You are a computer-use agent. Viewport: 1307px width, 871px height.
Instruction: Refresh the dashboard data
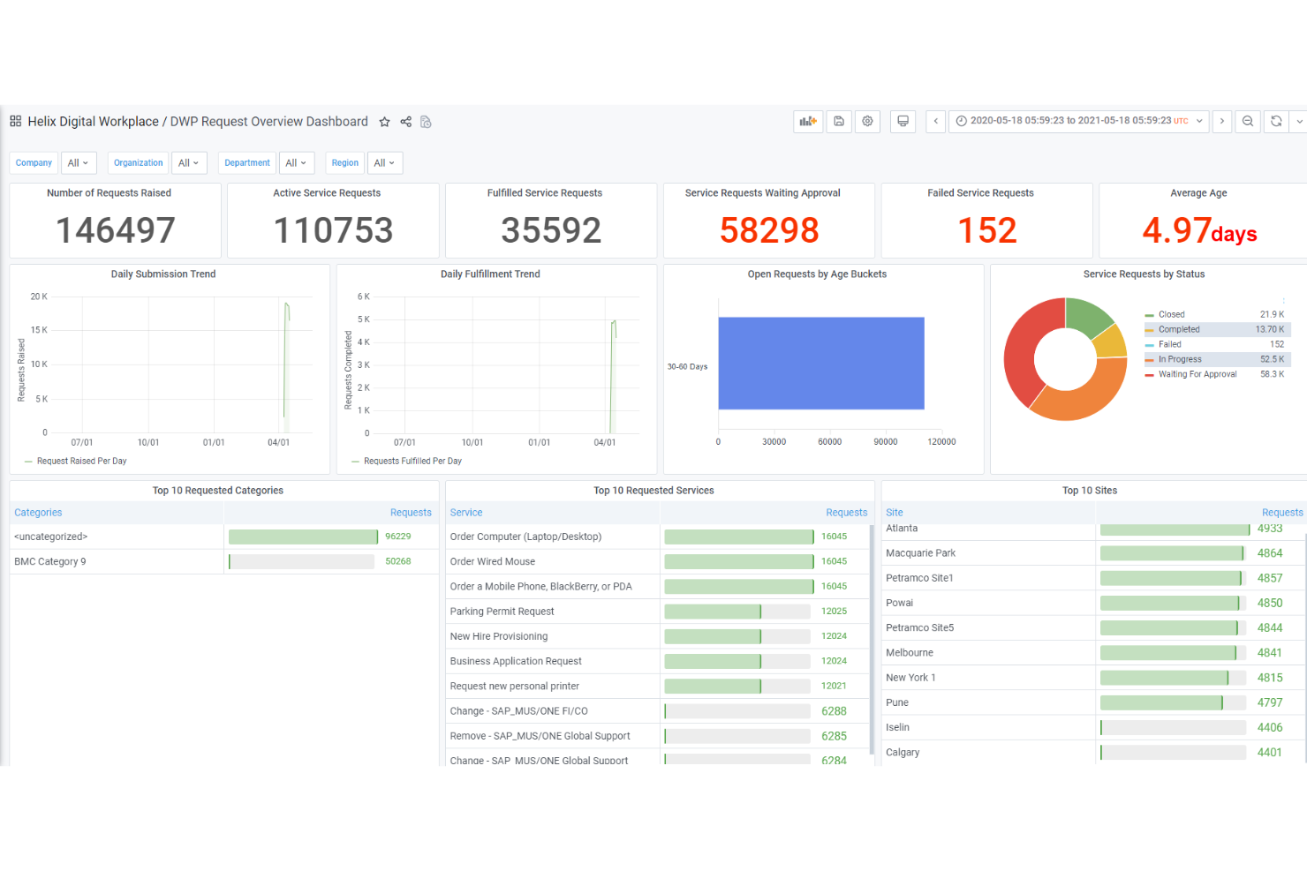coord(1276,121)
